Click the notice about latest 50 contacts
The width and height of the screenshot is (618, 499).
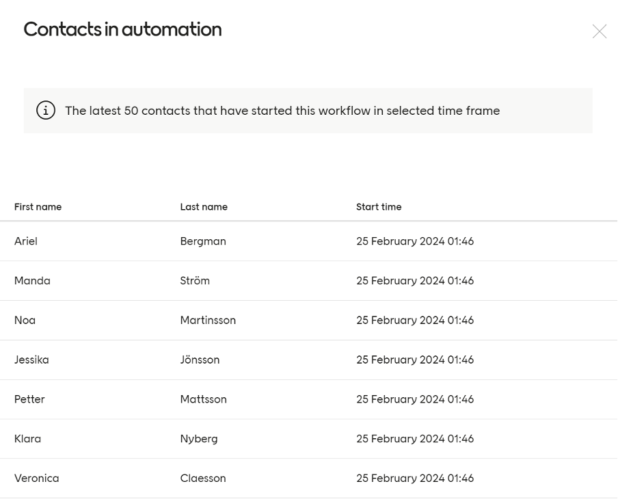[282, 110]
